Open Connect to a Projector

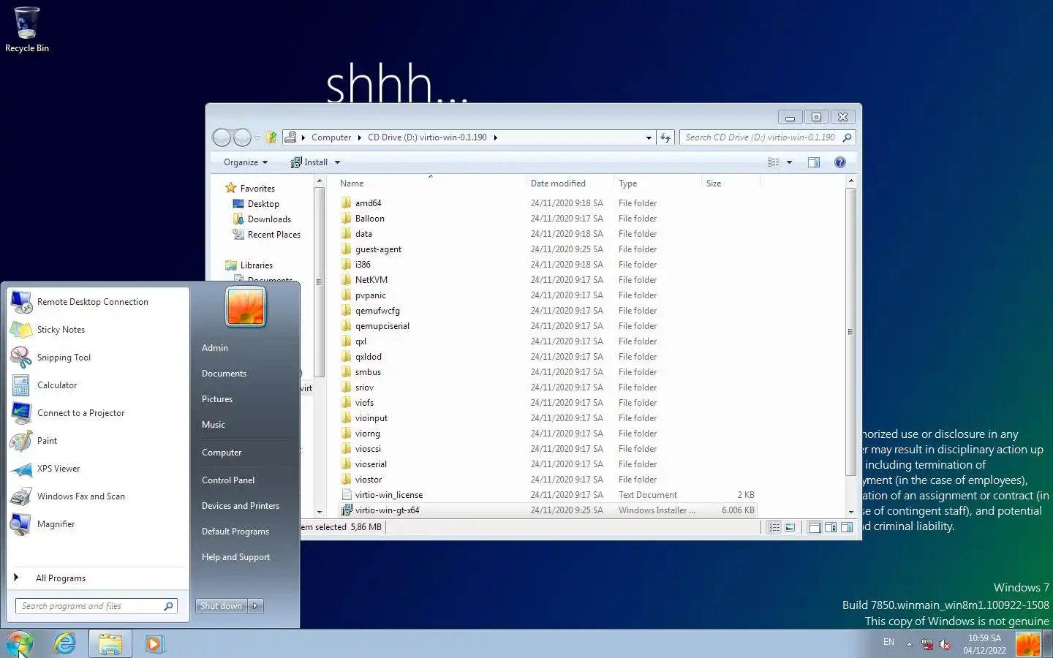(x=98, y=413)
